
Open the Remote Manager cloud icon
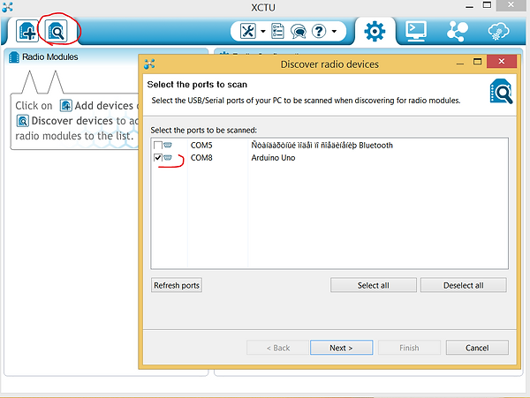pos(498,32)
